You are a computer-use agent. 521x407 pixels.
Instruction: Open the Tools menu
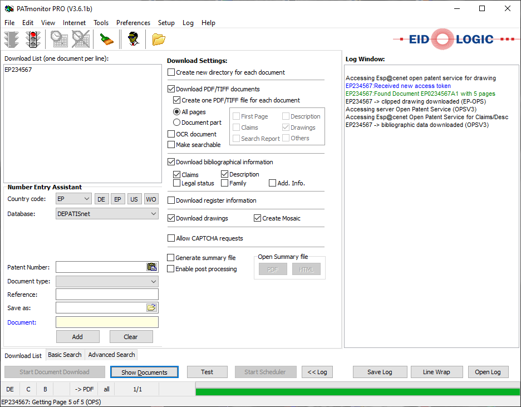point(101,23)
